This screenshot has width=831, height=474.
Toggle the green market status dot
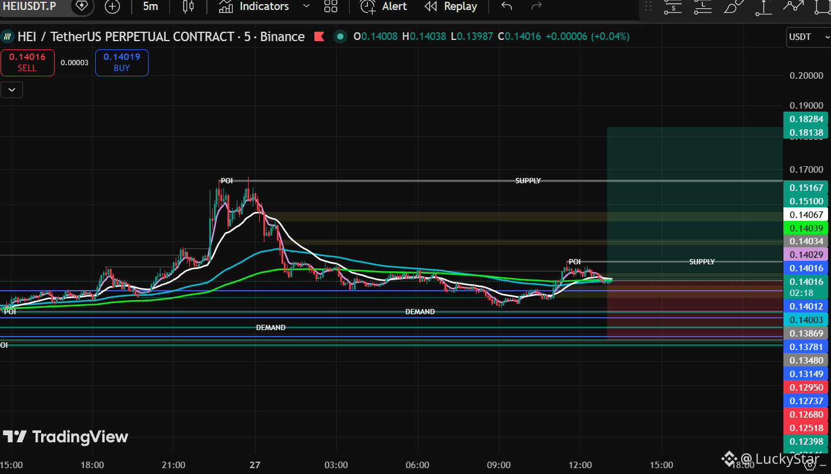[340, 36]
